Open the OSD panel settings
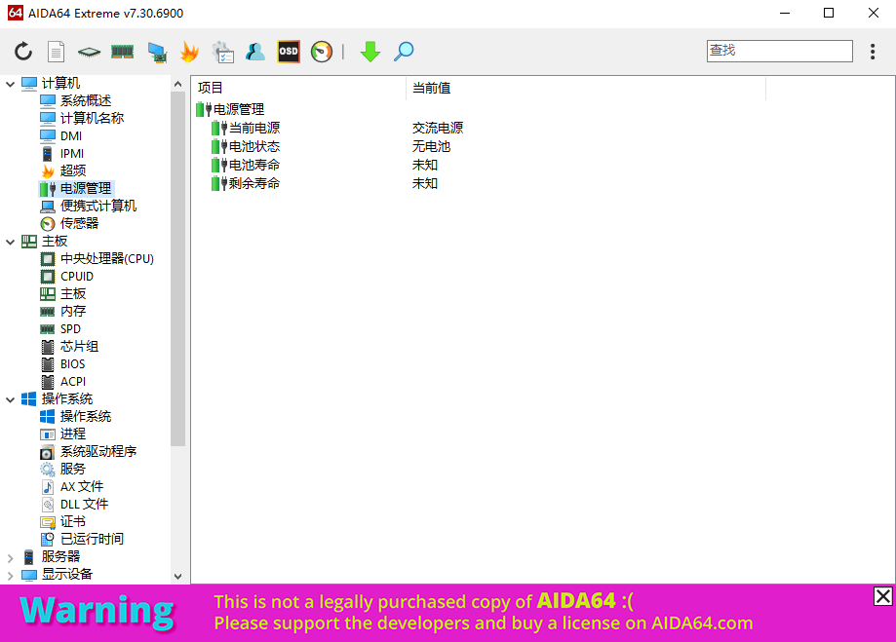This screenshot has width=896, height=642. pyautogui.click(x=287, y=52)
